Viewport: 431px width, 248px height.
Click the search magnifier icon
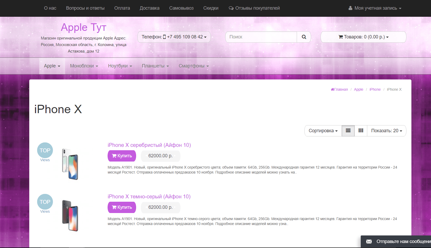(304, 37)
